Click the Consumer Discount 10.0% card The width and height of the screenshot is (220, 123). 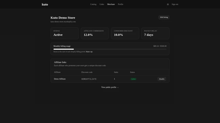[x=125, y=33]
